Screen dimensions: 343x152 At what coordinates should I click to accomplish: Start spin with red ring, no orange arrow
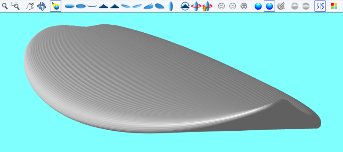tap(196, 6)
